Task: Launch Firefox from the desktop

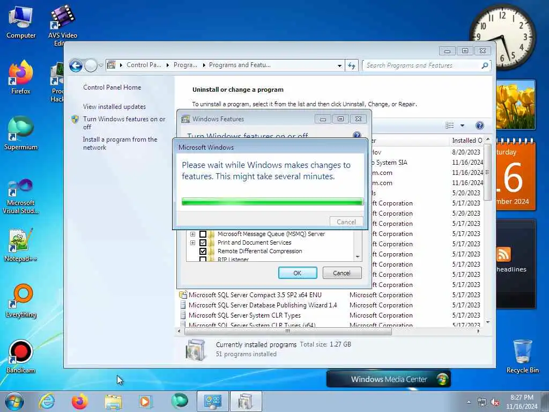Action: coord(21,77)
